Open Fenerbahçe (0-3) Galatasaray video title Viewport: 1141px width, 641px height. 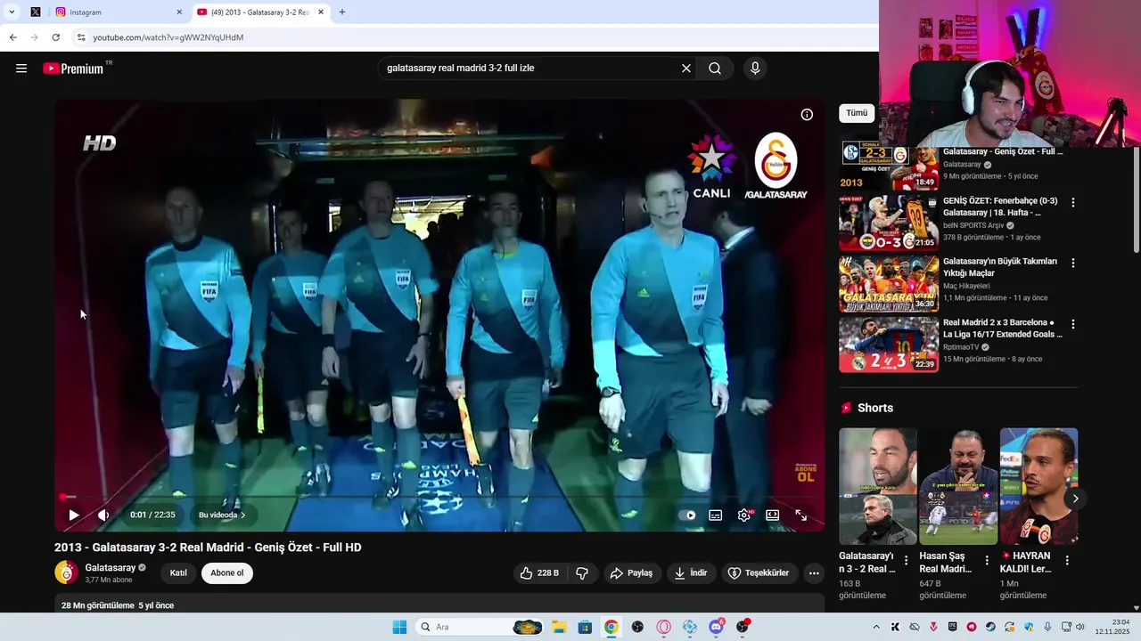coord(1000,207)
